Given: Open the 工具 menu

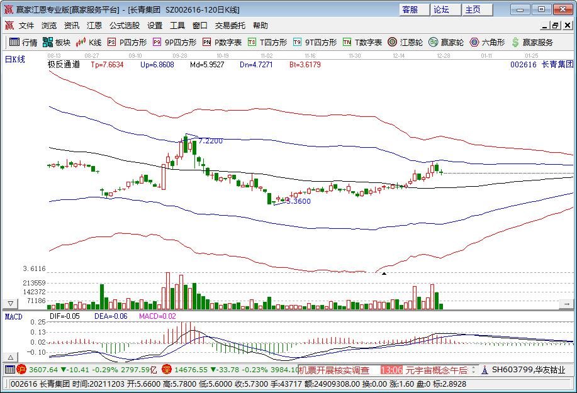Looking at the screenshot, I should 177,25.
